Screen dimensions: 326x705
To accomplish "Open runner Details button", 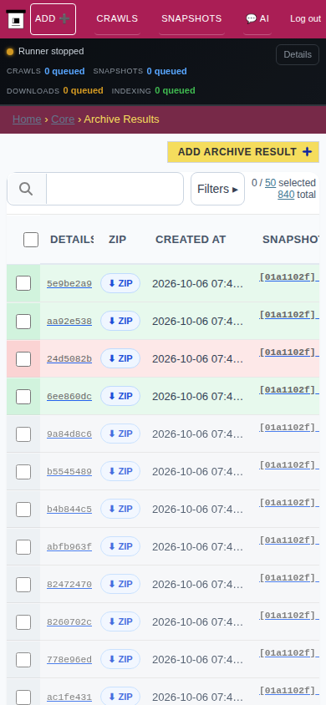I will [x=298, y=54].
